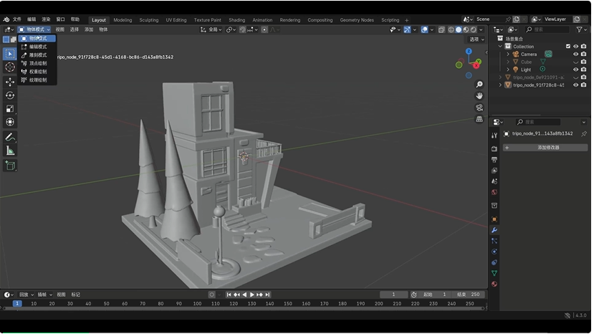Activate the Select Box tool
Image resolution: width=594 pixels, height=334 pixels.
coord(10,54)
